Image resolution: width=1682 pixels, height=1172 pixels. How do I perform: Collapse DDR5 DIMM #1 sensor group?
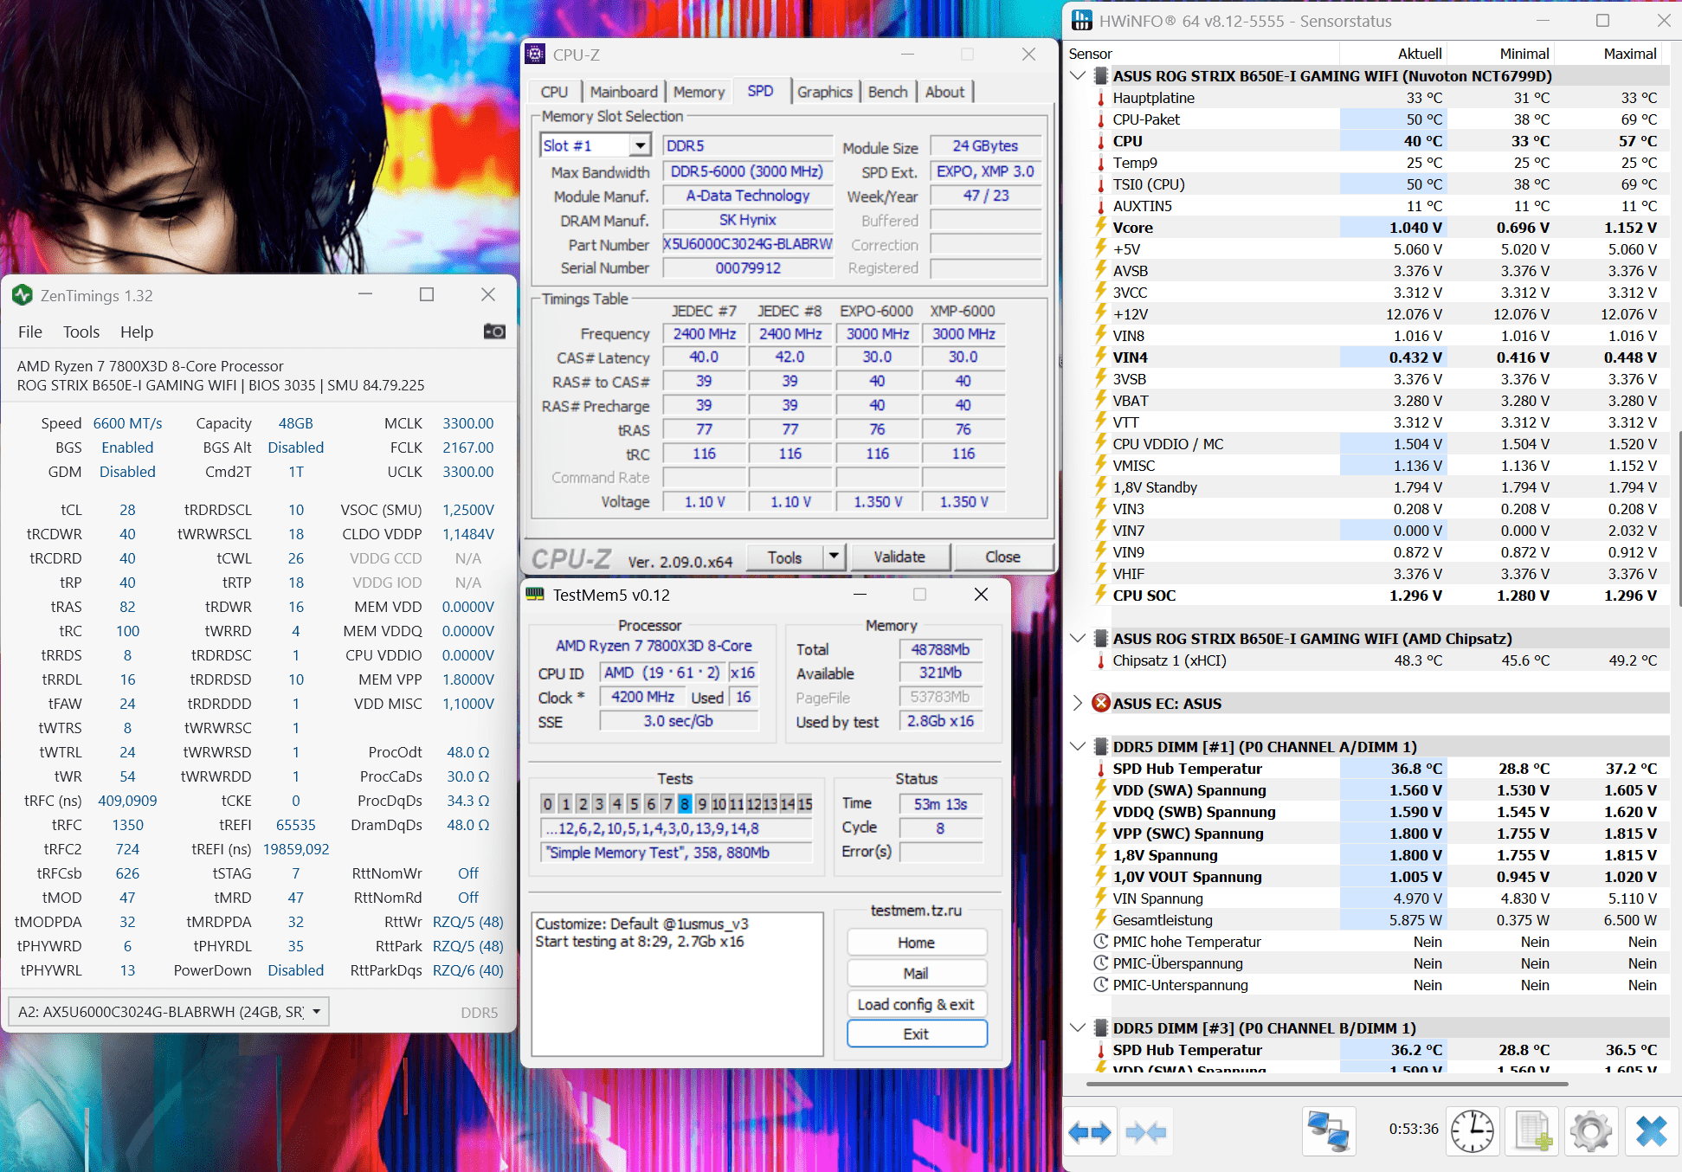point(1078,746)
